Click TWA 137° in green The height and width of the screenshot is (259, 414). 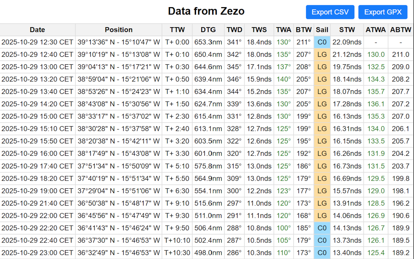click(x=284, y=67)
